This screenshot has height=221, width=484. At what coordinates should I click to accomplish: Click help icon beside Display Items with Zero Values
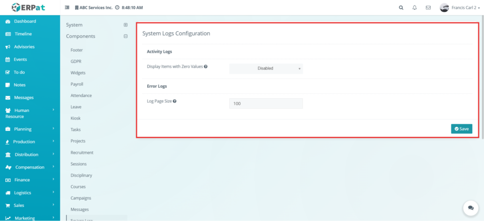206,66
